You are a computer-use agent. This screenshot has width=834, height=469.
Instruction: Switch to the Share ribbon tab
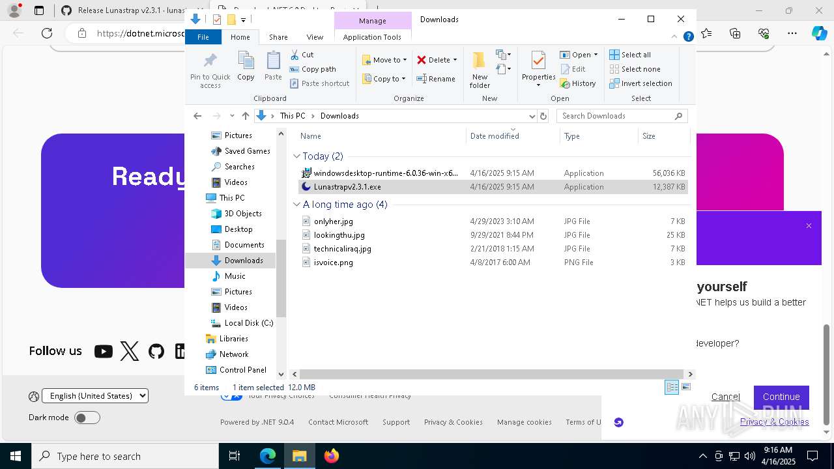[x=278, y=37]
